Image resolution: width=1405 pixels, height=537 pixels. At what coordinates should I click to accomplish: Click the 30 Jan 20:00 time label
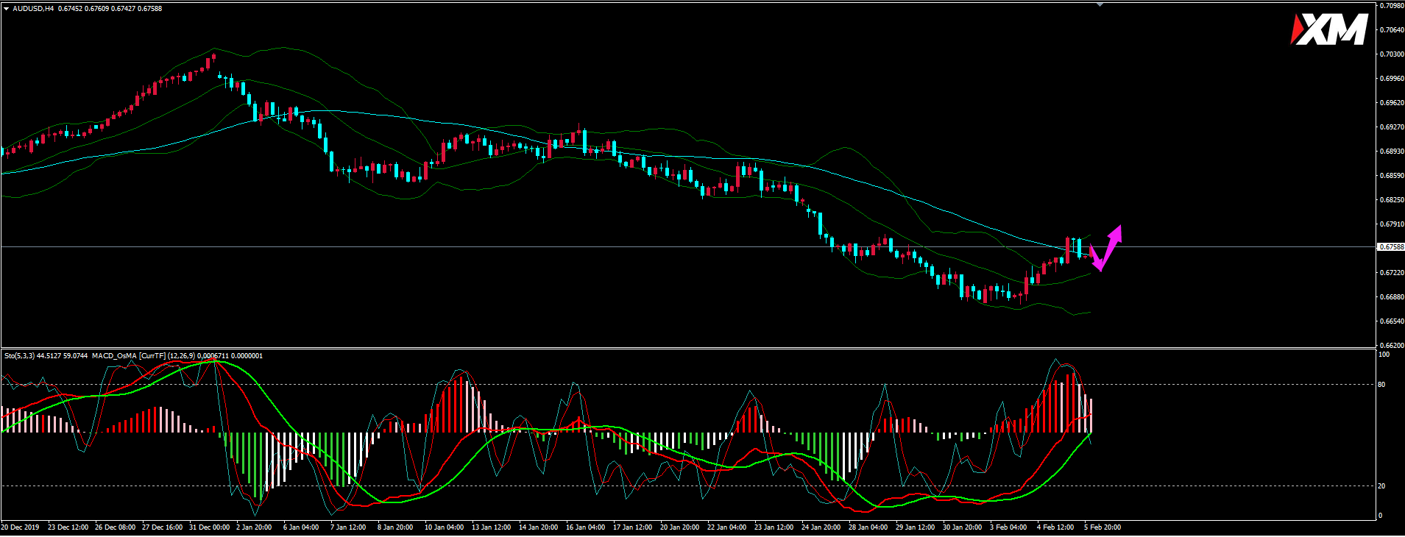point(963,527)
